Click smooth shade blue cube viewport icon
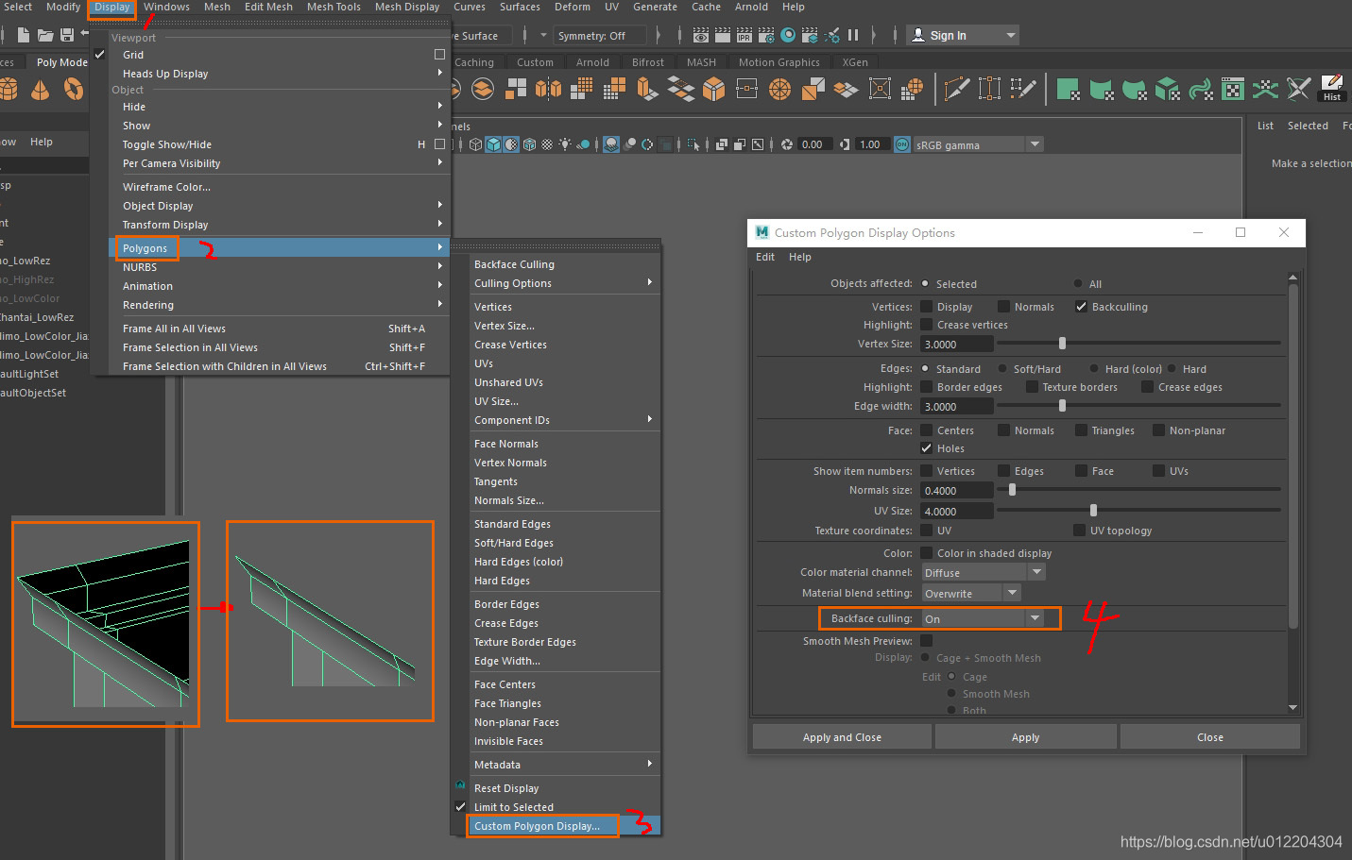Screen dimensions: 1352x860 [x=493, y=144]
